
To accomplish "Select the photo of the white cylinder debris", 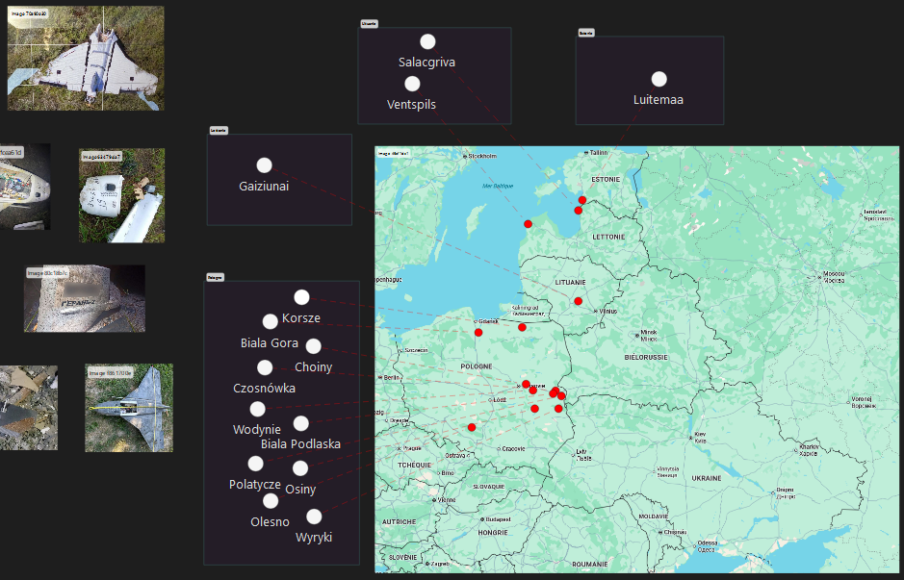I will point(121,195).
